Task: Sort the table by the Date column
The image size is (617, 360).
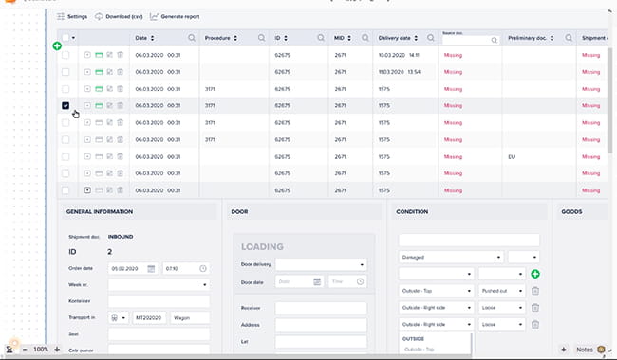Action: pyautogui.click(x=152, y=38)
